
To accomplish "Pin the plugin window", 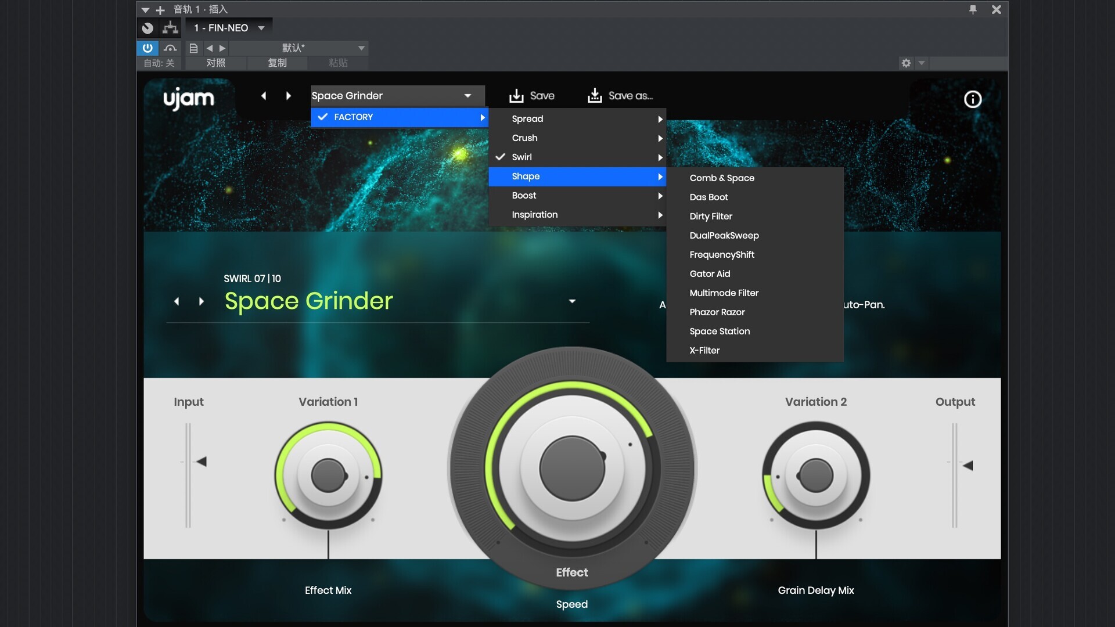I will 973,9.
